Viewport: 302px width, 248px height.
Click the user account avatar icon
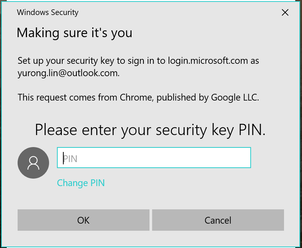(x=33, y=162)
